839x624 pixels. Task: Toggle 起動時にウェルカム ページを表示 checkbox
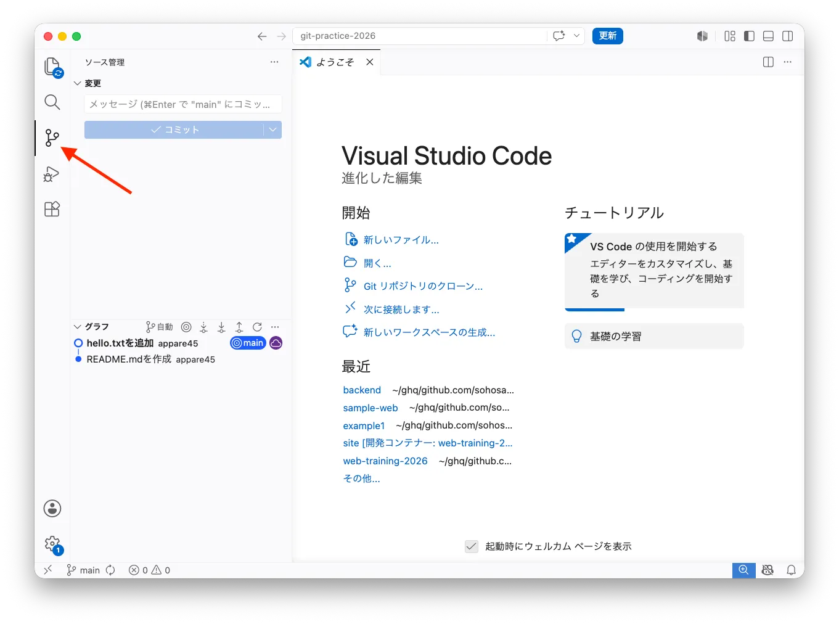[472, 546]
